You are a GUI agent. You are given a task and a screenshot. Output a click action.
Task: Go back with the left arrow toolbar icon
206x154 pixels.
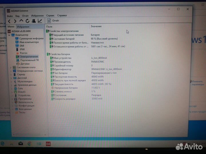(x=9, y=21)
